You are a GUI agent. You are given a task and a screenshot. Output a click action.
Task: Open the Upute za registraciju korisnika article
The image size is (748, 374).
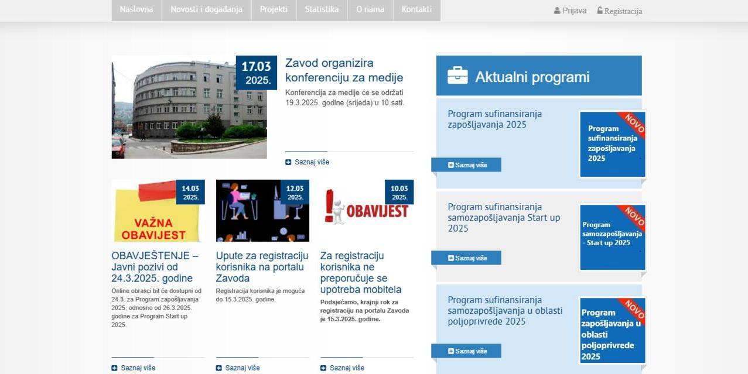tap(262, 267)
